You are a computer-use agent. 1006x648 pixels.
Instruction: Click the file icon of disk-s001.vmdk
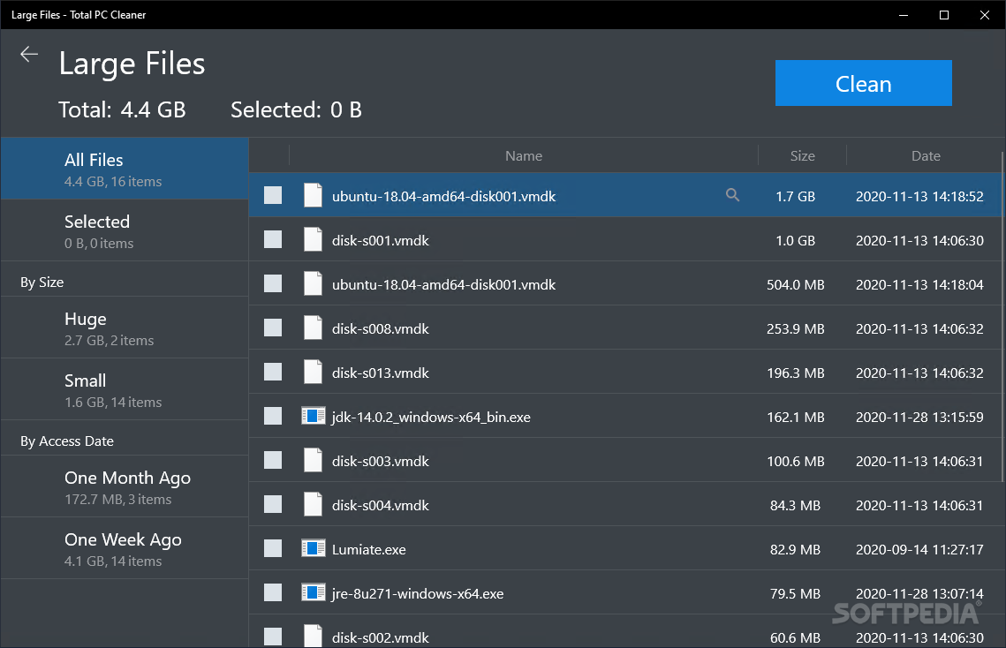[x=313, y=240]
